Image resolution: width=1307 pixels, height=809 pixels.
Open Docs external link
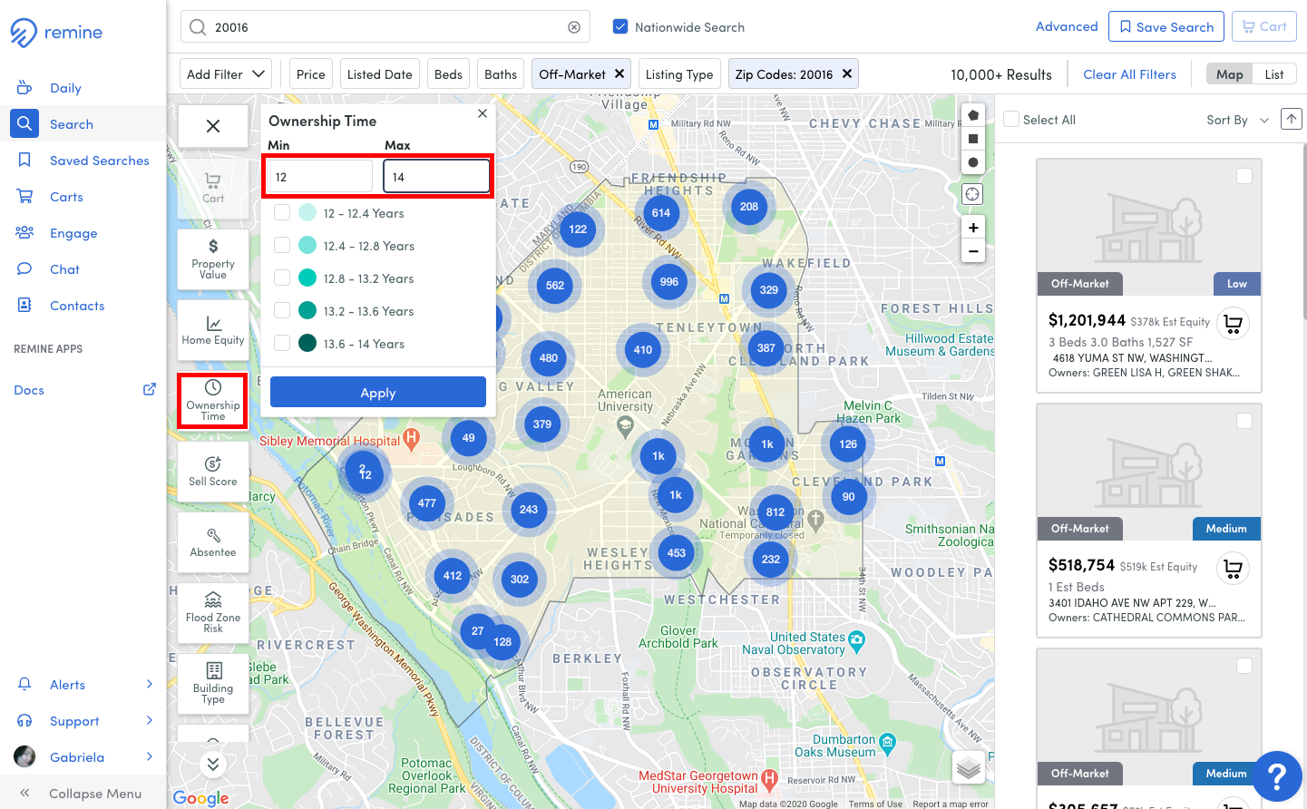point(83,390)
